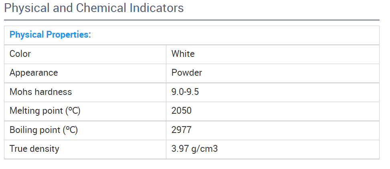Select the 9.0-9.5 hardness value
This screenshot has width=390, height=169.
(x=185, y=92)
